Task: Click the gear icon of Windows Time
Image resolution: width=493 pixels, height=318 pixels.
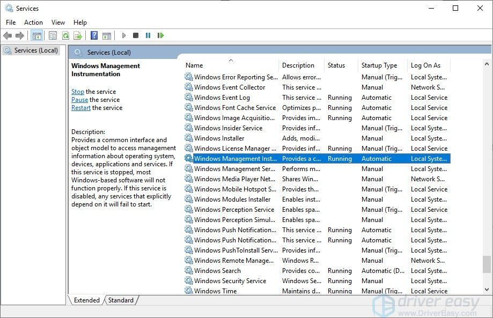Action: (x=189, y=290)
